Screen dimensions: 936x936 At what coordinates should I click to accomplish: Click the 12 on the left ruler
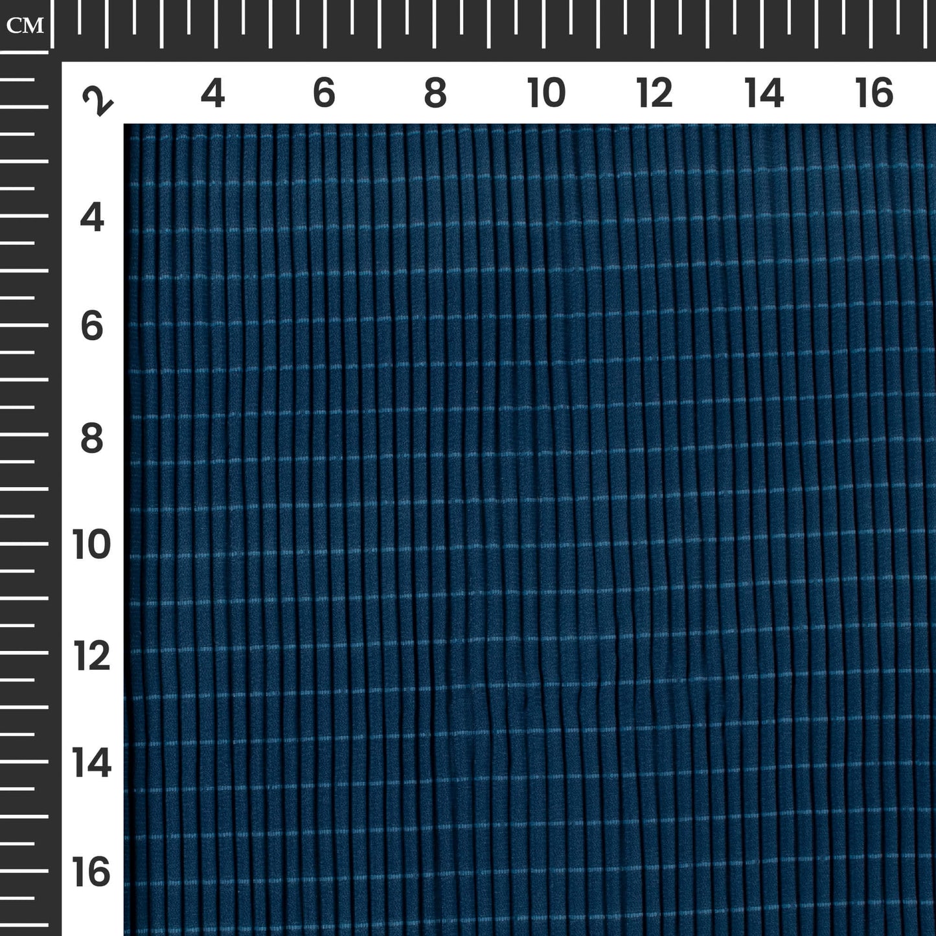(91, 657)
